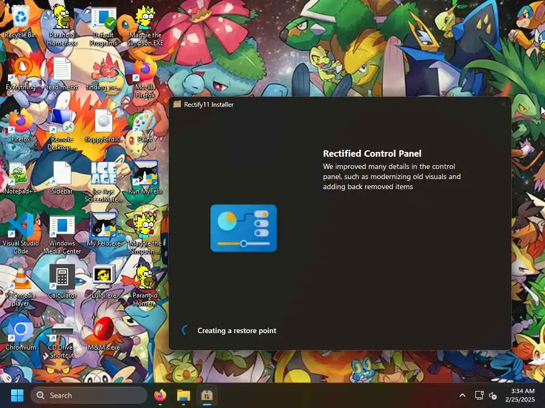This screenshot has width=545, height=408.
Task: Select the Ice Age ScreenMate icon
Action: point(104,182)
